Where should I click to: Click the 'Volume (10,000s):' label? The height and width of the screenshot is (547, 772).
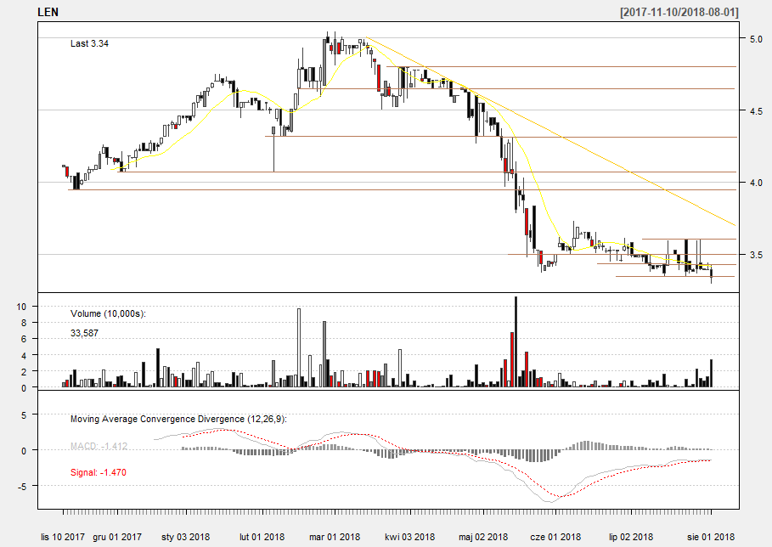coord(109,313)
